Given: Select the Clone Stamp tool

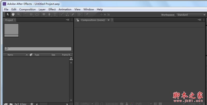Looking at the screenshot, I should [x=67, y=15].
